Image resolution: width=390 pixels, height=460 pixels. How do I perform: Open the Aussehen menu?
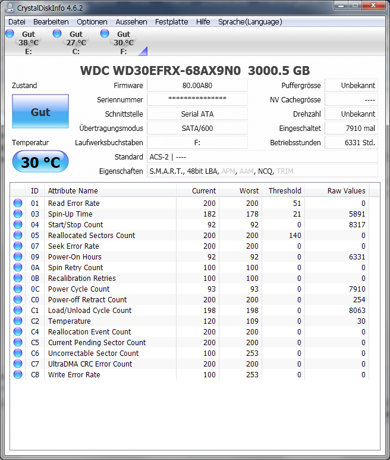point(131,21)
